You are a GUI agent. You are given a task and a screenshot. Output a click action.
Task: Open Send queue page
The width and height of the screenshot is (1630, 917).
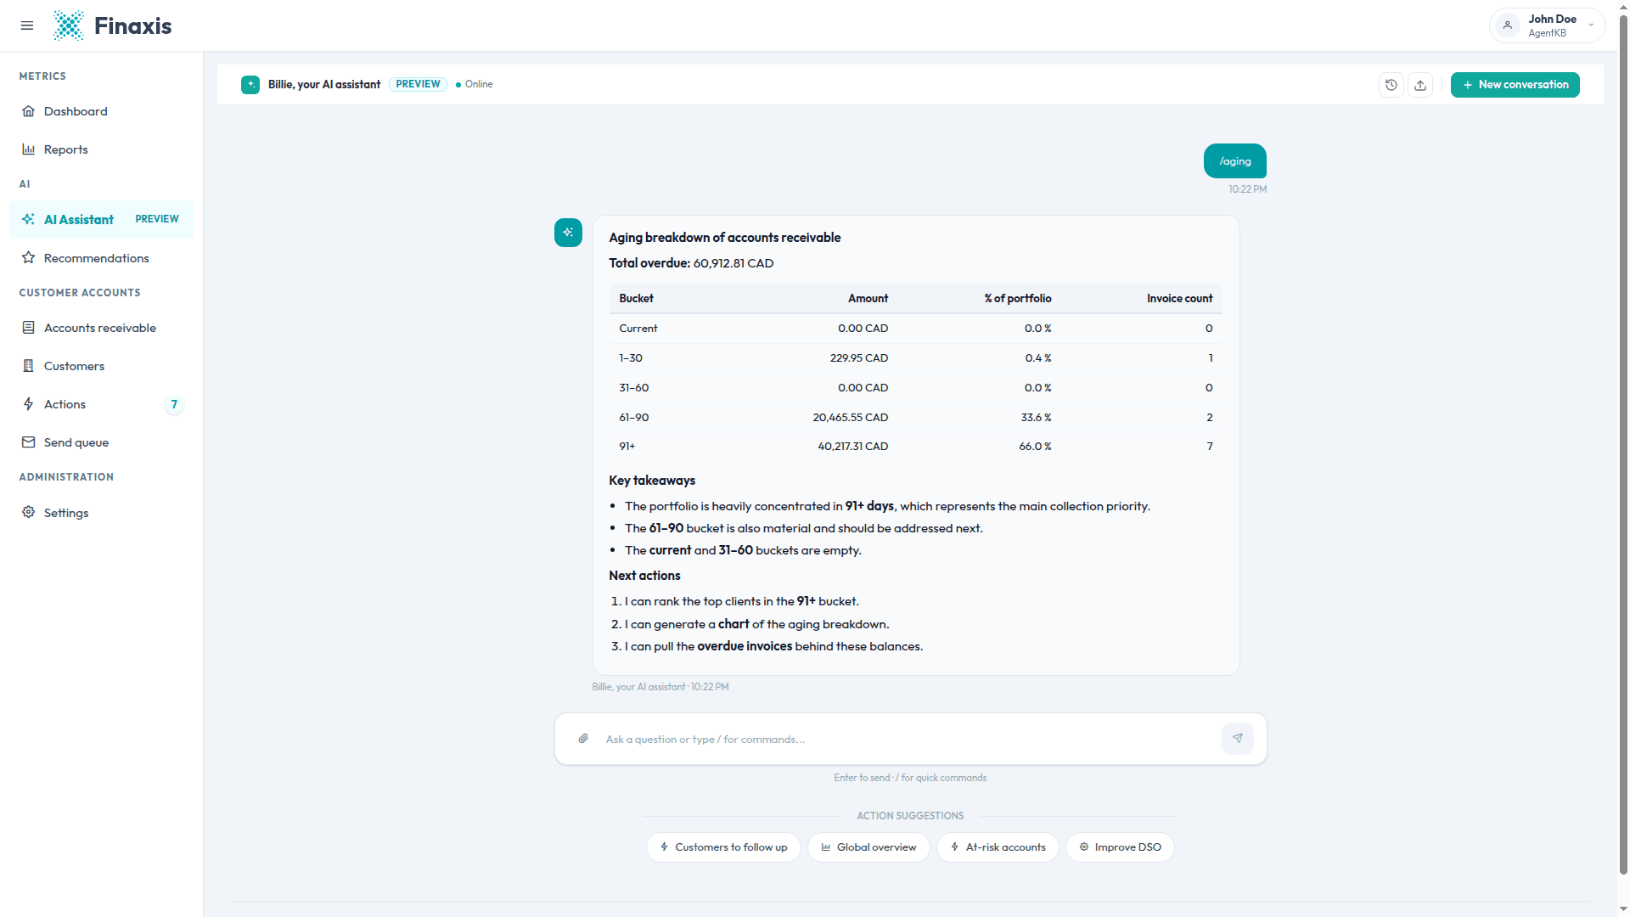[101, 442]
